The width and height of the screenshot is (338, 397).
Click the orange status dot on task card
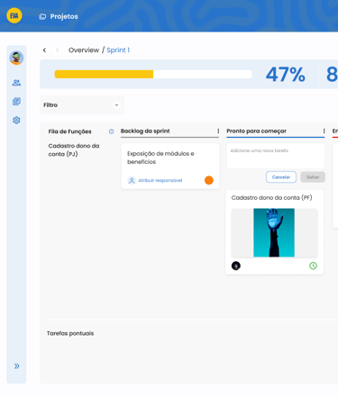[x=209, y=180]
